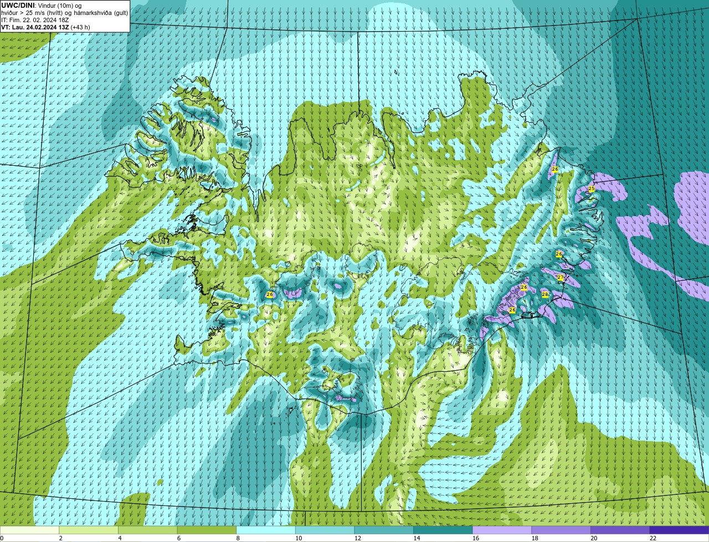Click the 6–8 m/s olive green legend swatch
This screenshot has height=542, width=709.
click(x=207, y=530)
